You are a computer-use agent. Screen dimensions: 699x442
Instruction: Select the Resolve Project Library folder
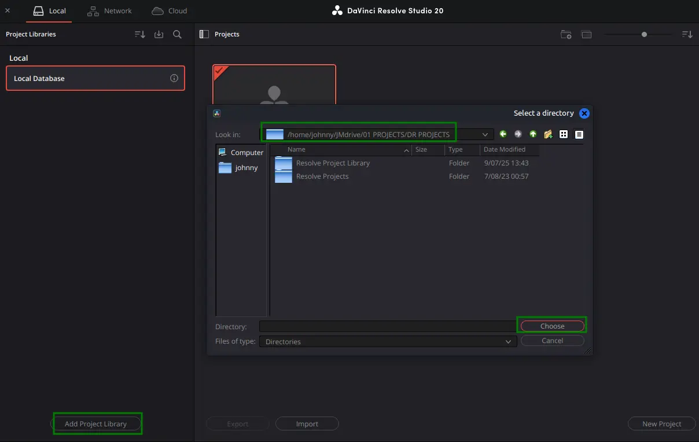click(333, 163)
